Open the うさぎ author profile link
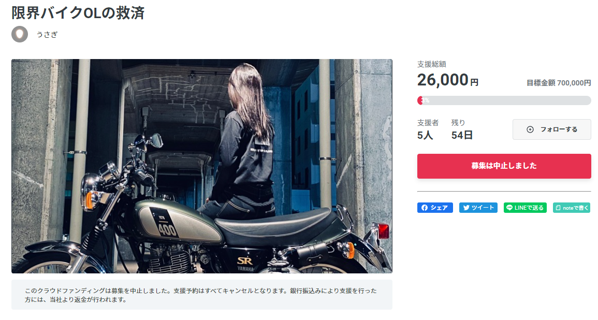 (x=47, y=34)
